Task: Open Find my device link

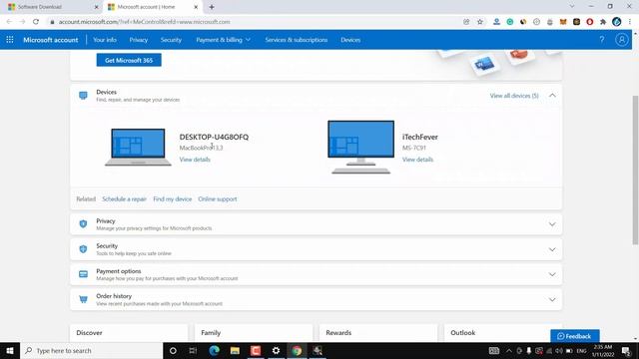Action: coord(173,199)
